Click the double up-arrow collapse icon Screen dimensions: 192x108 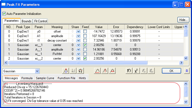pos(187,71)
